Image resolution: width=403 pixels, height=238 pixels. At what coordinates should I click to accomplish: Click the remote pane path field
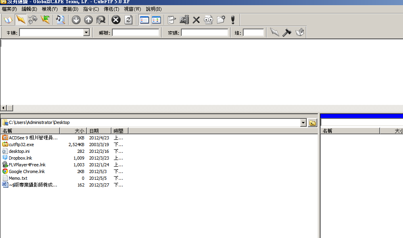(362, 122)
